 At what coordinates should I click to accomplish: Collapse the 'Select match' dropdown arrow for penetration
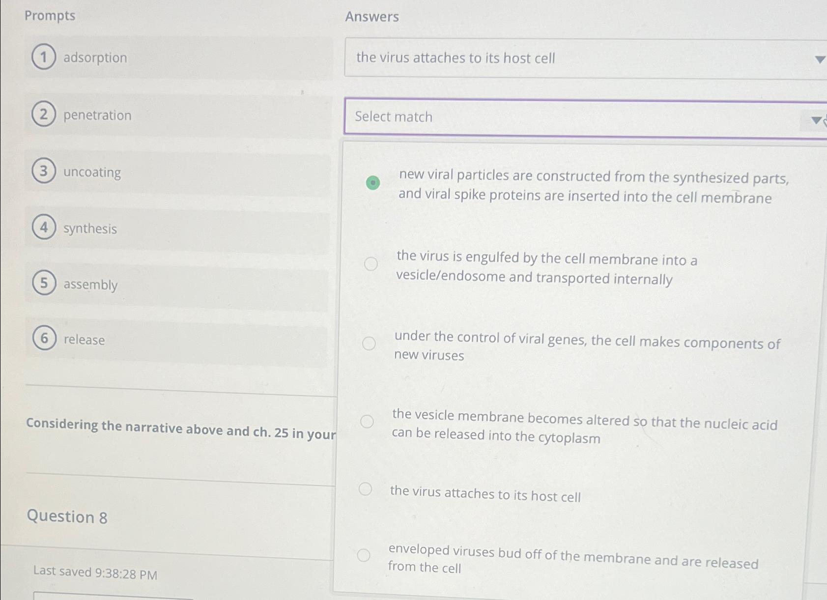[x=816, y=120]
